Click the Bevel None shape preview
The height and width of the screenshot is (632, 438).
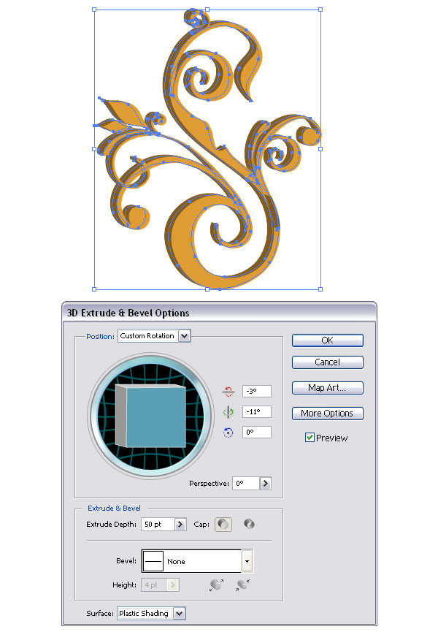pos(153,561)
